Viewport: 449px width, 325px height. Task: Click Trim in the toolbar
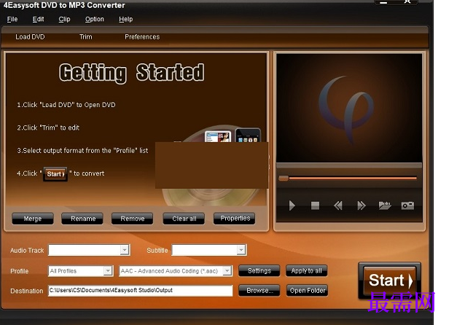coord(86,37)
